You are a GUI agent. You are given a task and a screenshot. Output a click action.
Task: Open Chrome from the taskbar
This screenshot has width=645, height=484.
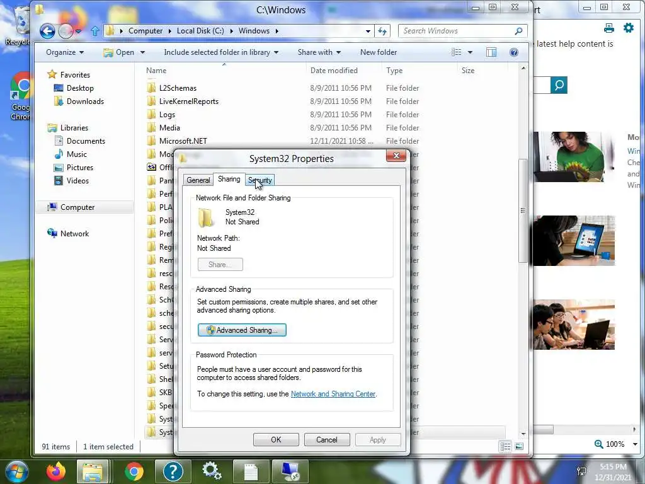point(134,471)
